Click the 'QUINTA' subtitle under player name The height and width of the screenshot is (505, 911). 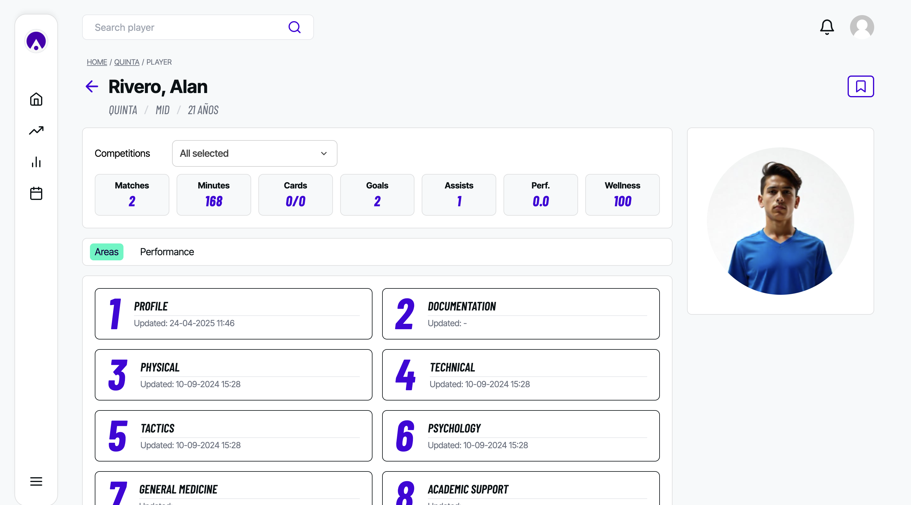123,110
